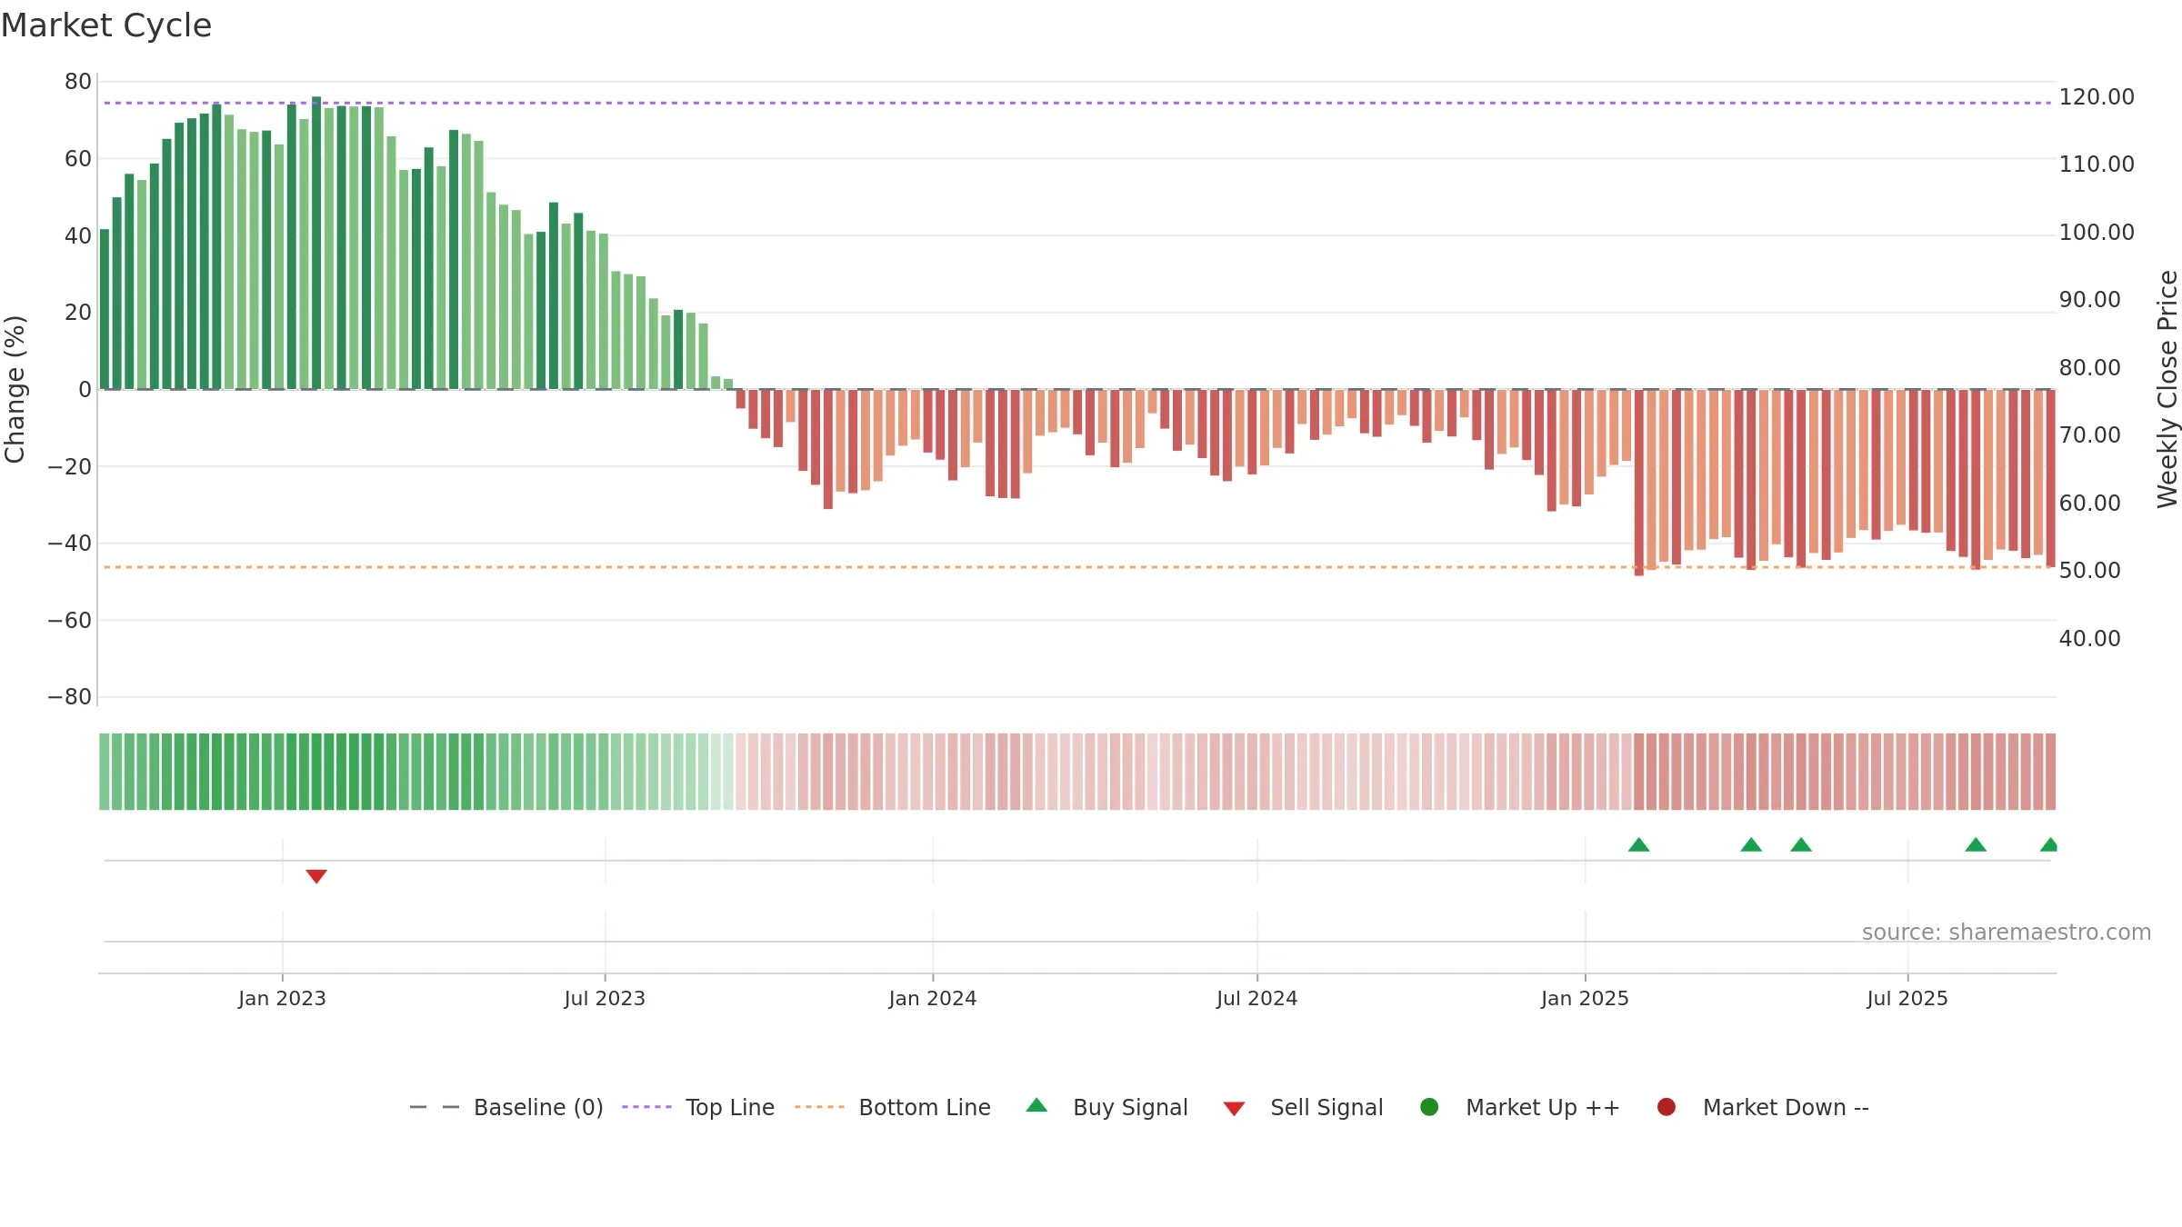Viewport: 2182px width, 1227px height.
Task: Toggle Market Up ++ legend entry
Action: pos(1520,1107)
